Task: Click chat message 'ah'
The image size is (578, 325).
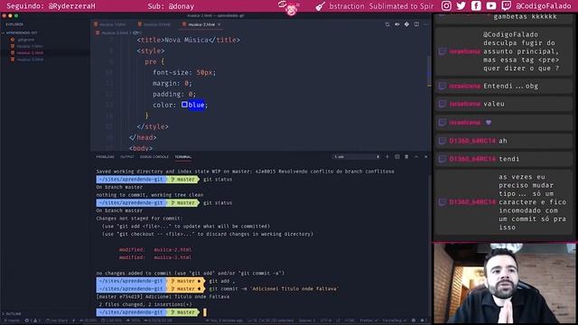Action: click(x=503, y=141)
